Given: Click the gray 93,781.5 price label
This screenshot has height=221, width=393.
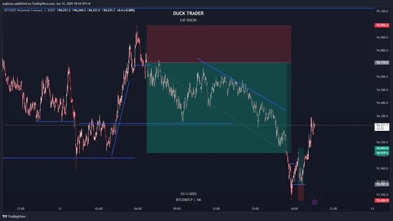Looking at the screenshot, I should [381, 184].
